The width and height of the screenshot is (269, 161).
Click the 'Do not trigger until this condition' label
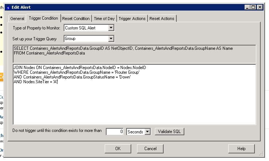(x=57, y=130)
